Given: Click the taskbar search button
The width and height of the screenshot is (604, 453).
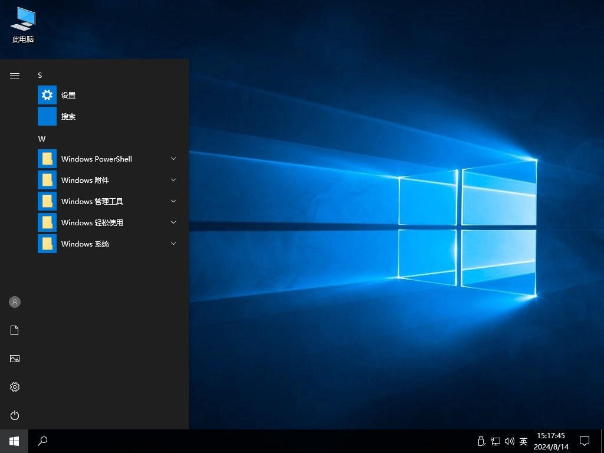Looking at the screenshot, I should [42, 441].
